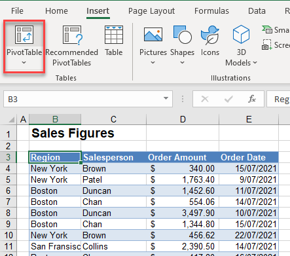Viewport: 290px width, 256px height.
Task: Select column A header
Action: [x=23, y=119]
